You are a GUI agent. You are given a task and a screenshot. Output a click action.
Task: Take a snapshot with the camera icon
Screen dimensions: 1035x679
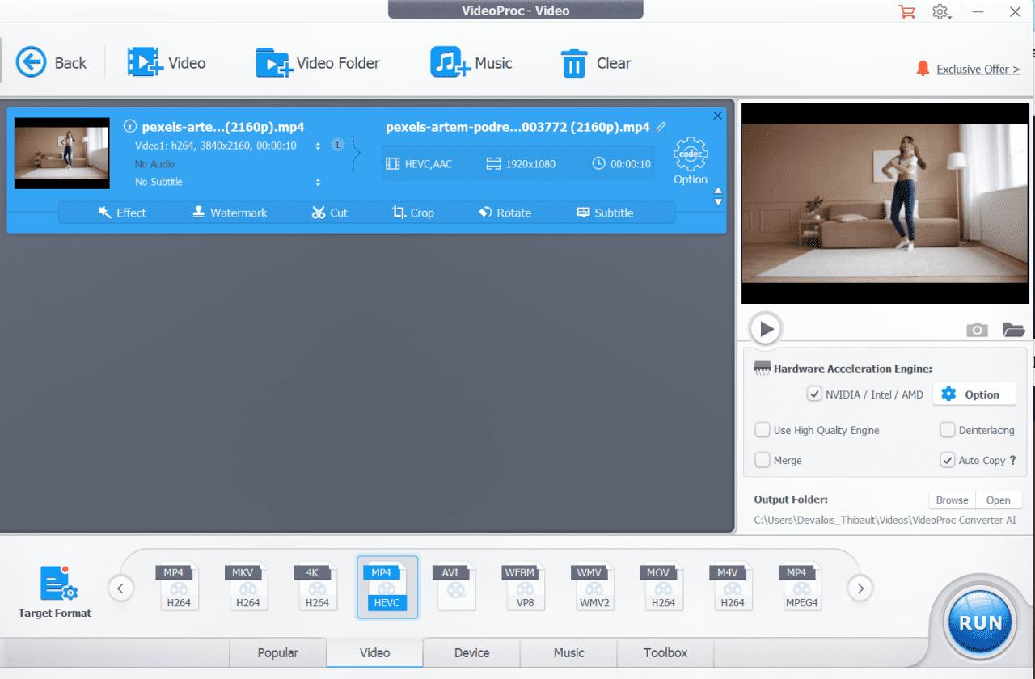point(977,330)
